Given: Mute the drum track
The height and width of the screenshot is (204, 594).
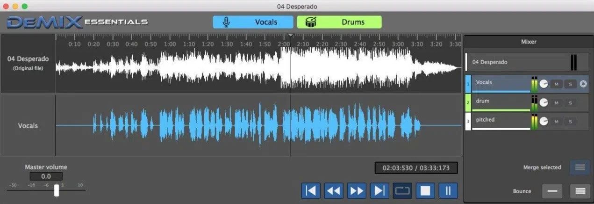Looking at the screenshot, I should [556, 102].
